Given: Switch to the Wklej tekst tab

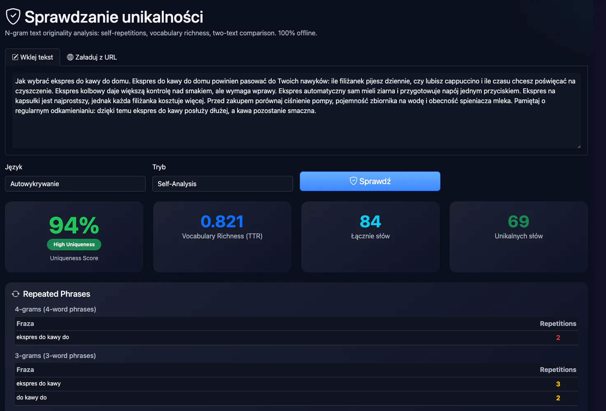Looking at the screenshot, I should [33, 57].
